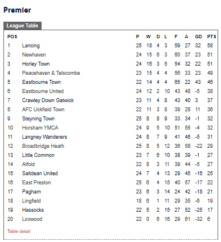Click Steyning Town in standings

[38, 119]
